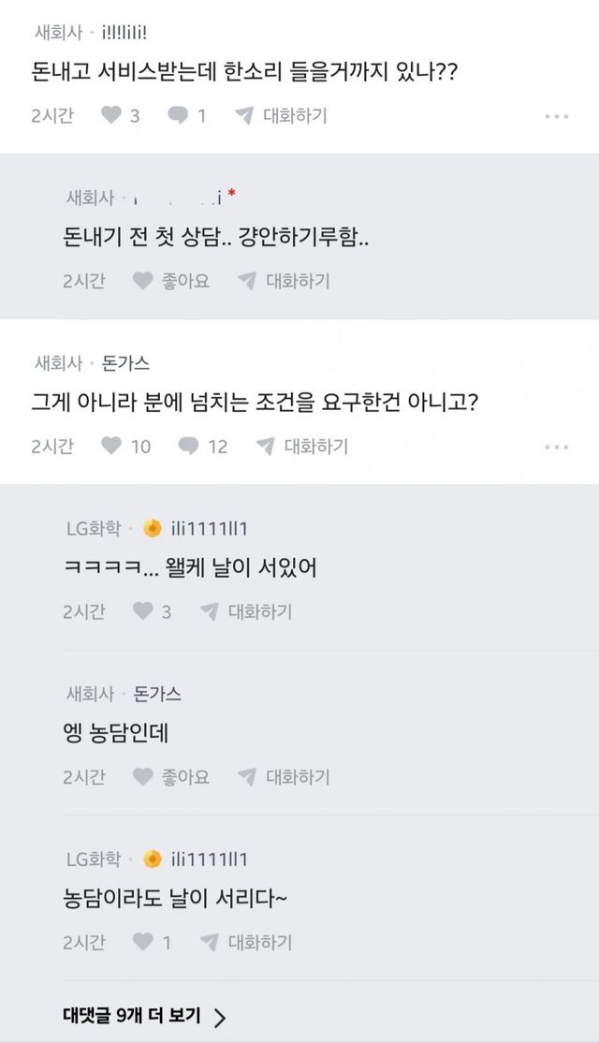The image size is (599, 1043).
Task: Tap the comment text 엥 농담인데
Action: click(112, 734)
